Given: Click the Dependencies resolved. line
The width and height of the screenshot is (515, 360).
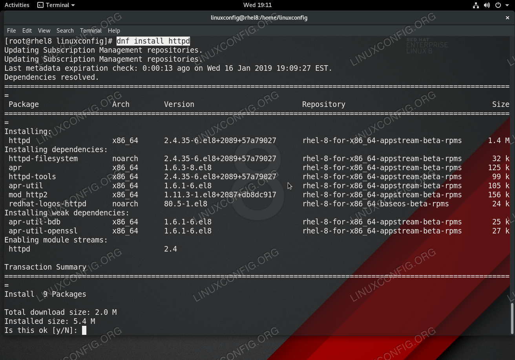Looking at the screenshot, I should click(52, 77).
